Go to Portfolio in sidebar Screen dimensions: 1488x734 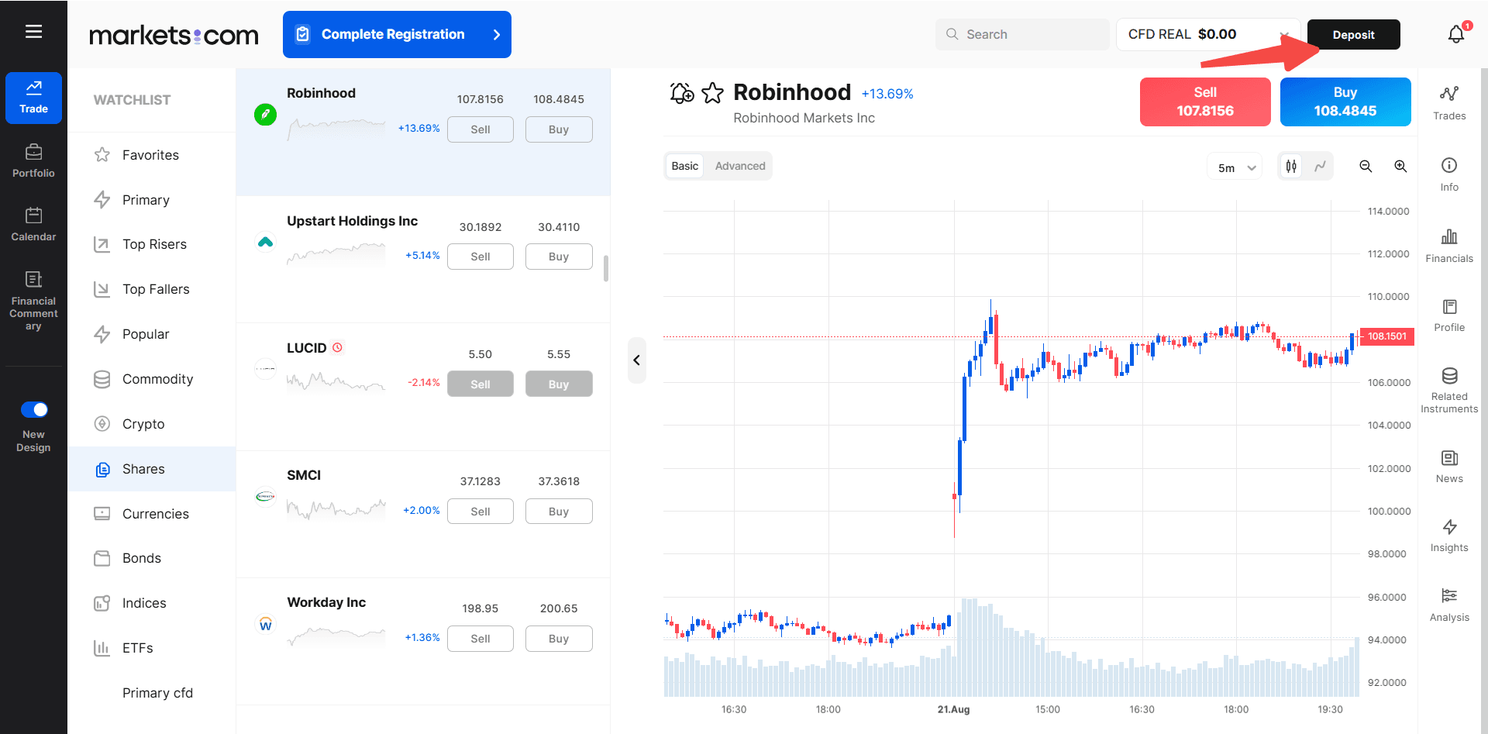point(33,161)
